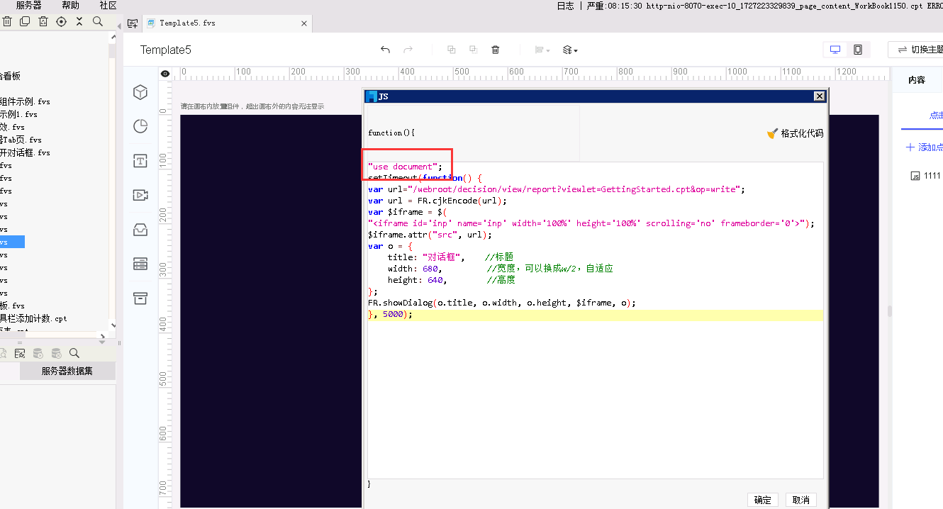This screenshot has width=943, height=509.
Task: Open the text component T icon
Action: pos(140,161)
